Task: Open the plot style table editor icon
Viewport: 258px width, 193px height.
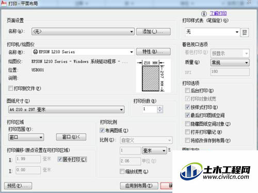Action: click(x=245, y=32)
